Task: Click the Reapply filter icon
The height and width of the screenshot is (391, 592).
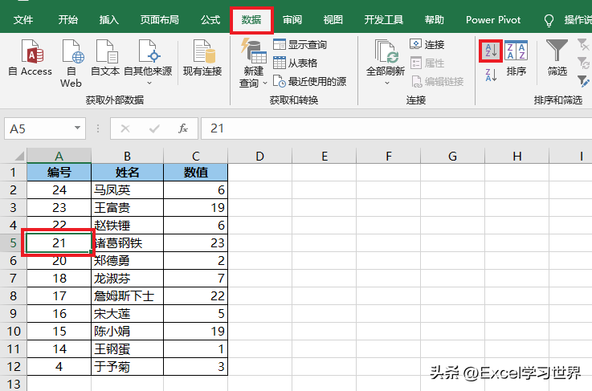Action: 583,63
